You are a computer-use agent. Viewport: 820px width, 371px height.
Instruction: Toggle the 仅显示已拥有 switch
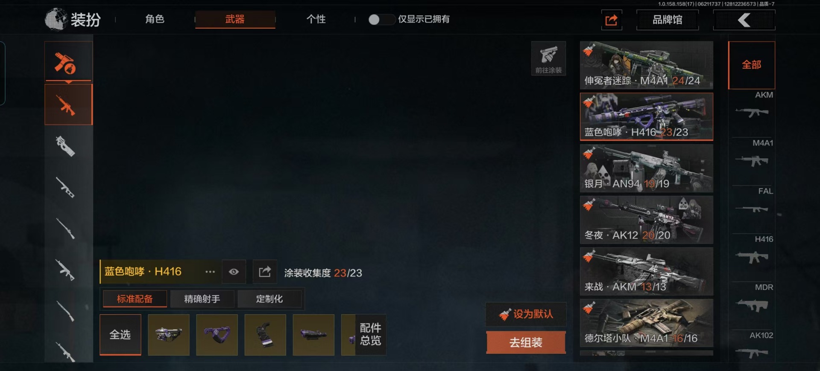coord(381,20)
